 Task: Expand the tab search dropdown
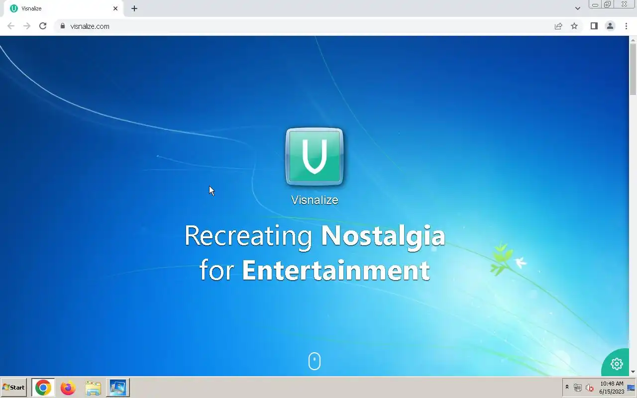[577, 8]
